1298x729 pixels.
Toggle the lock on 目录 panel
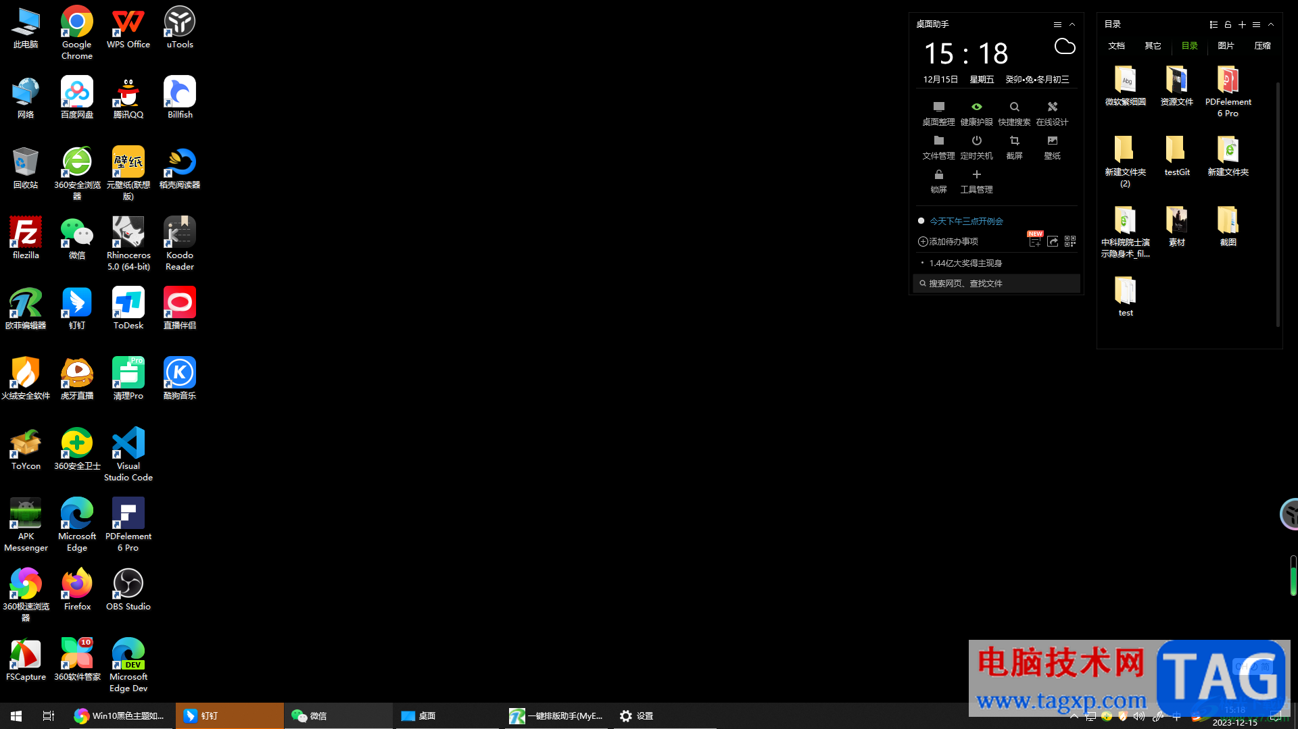pyautogui.click(x=1228, y=24)
